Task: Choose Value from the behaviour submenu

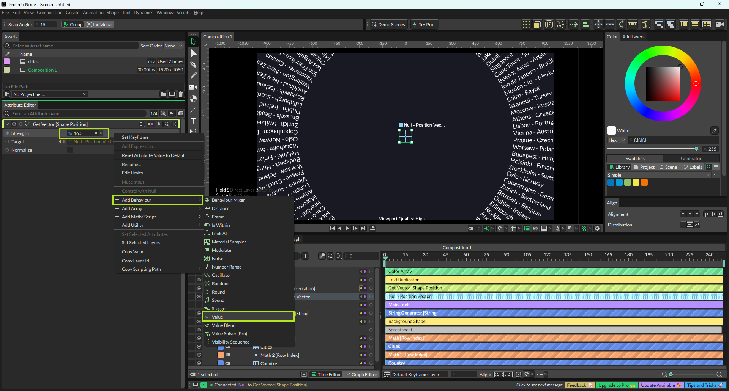Action: pyautogui.click(x=217, y=317)
